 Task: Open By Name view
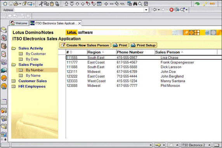[x=33, y=76]
